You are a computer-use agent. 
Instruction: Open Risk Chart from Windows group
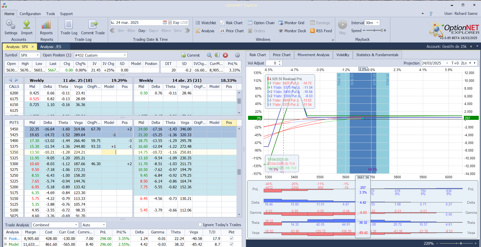(231, 23)
